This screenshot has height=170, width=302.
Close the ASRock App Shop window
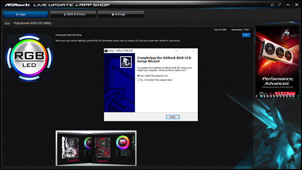[x=297, y=5]
